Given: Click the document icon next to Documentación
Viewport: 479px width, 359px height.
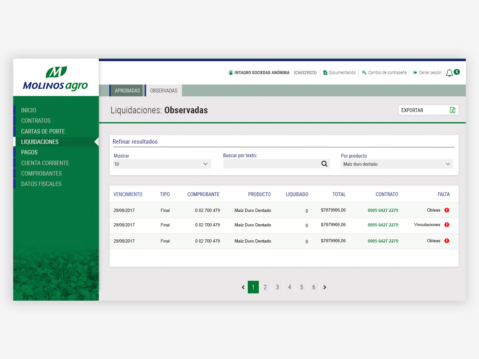Looking at the screenshot, I should pyautogui.click(x=325, y=73).
